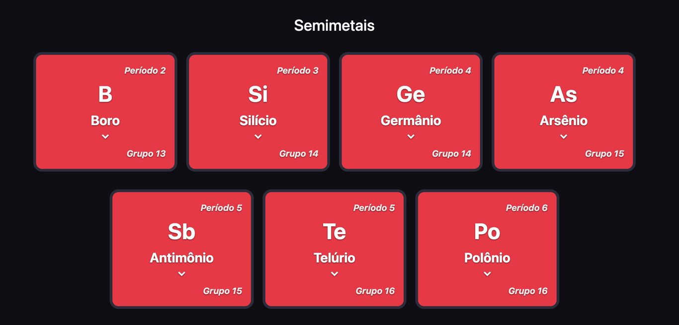Open the Arsênio expander chevron
Viewport: 679px width, 325px height.
pos(563,136)
